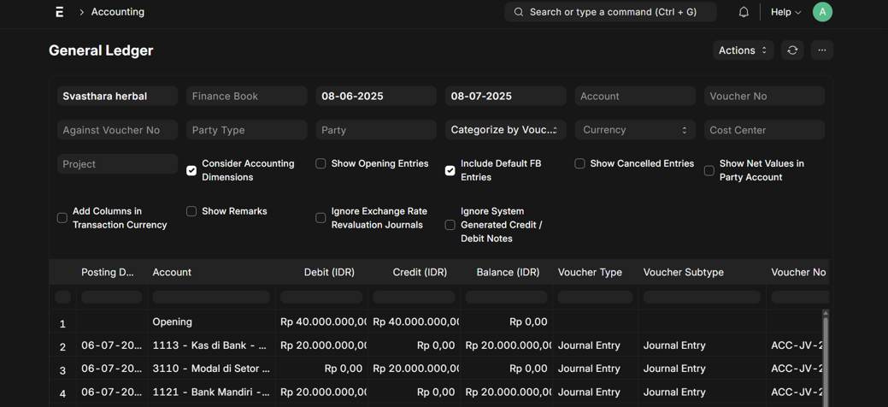Click the Party filter field
This screenshot has width=888, height=407.
(x=376, y=130)
